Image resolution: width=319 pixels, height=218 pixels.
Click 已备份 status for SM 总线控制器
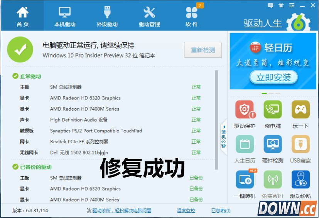[196, 178]
